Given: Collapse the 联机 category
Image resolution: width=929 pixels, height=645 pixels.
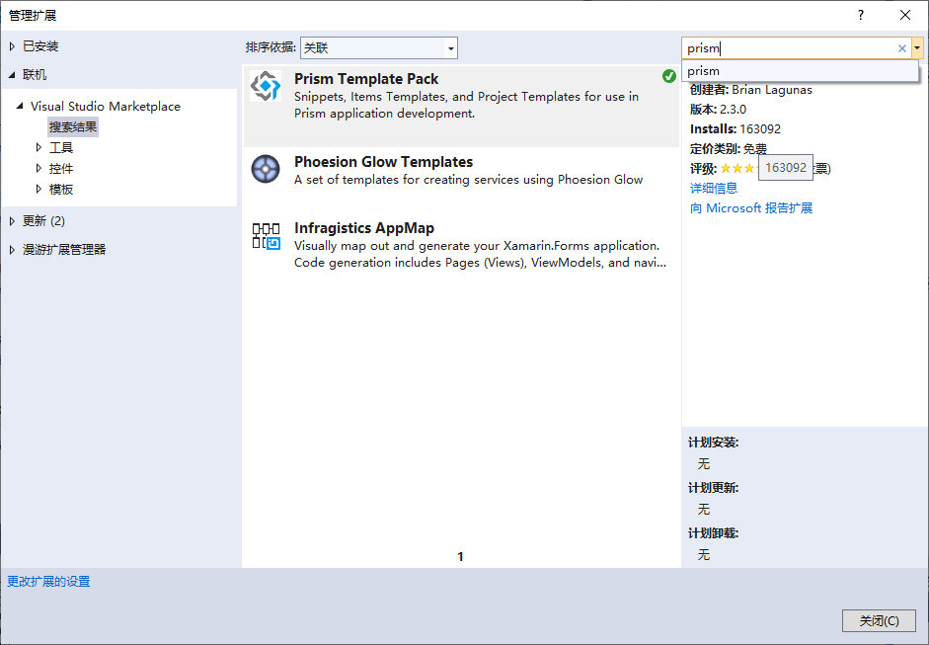Looking at the screenshot, I should [12, 75].
